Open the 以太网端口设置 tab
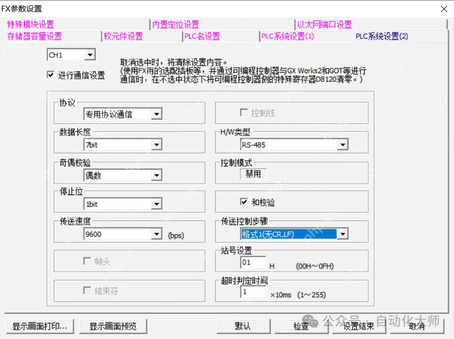 click(324, 25)
